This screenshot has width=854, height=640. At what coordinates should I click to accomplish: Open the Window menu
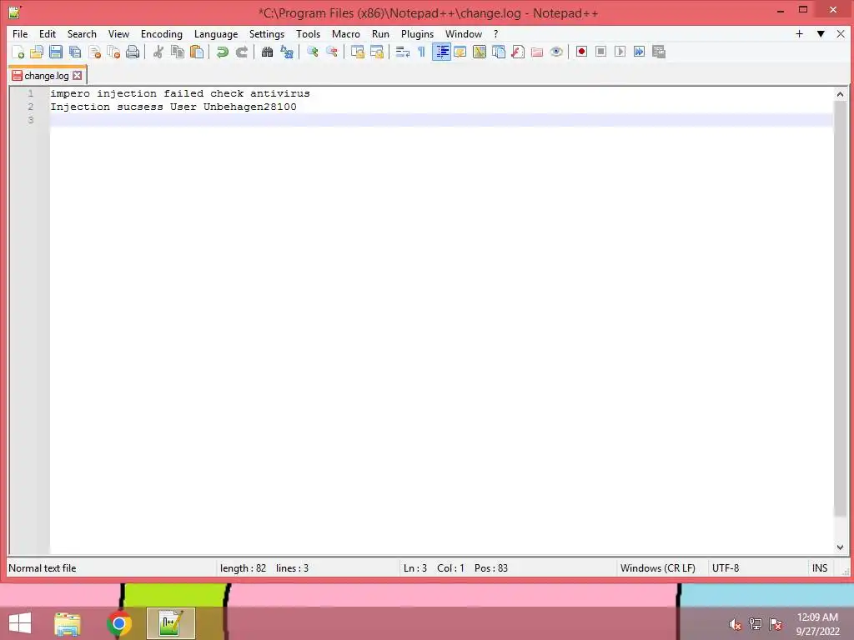[x=464, y=33]
